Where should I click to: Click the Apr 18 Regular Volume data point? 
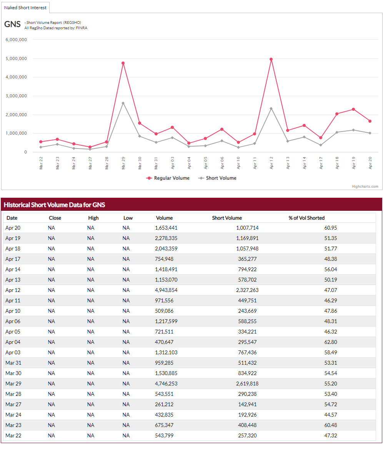337,114
